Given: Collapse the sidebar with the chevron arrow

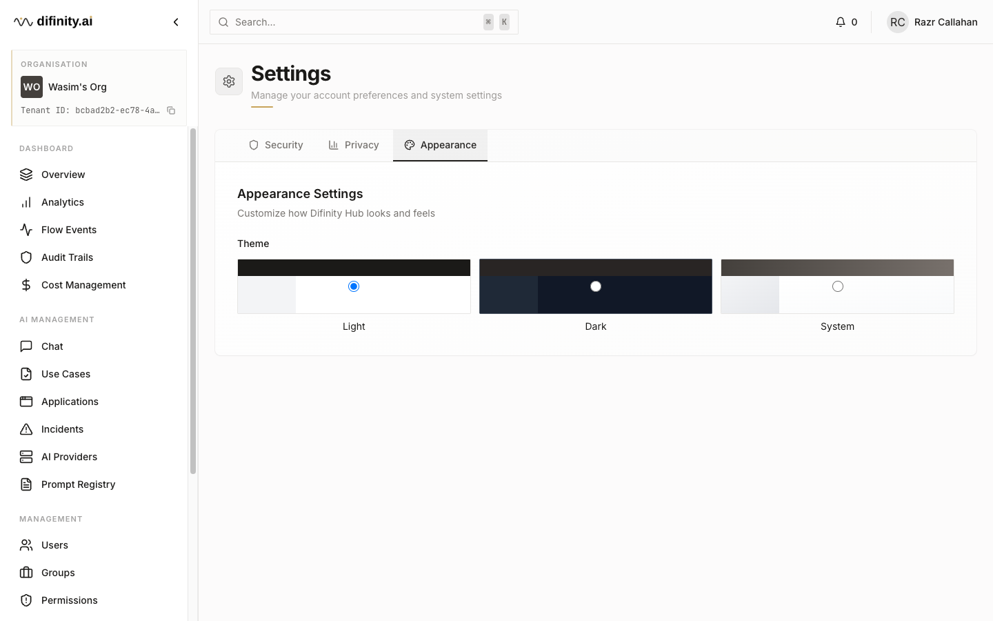Looking at the screenshot, I should point(176,22).
